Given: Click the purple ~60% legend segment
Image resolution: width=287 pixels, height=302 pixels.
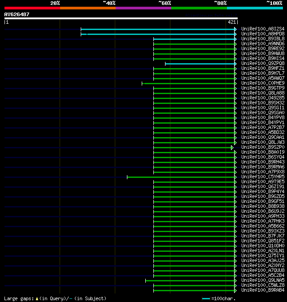Looking at the screenshot, I should pos(143,8).
